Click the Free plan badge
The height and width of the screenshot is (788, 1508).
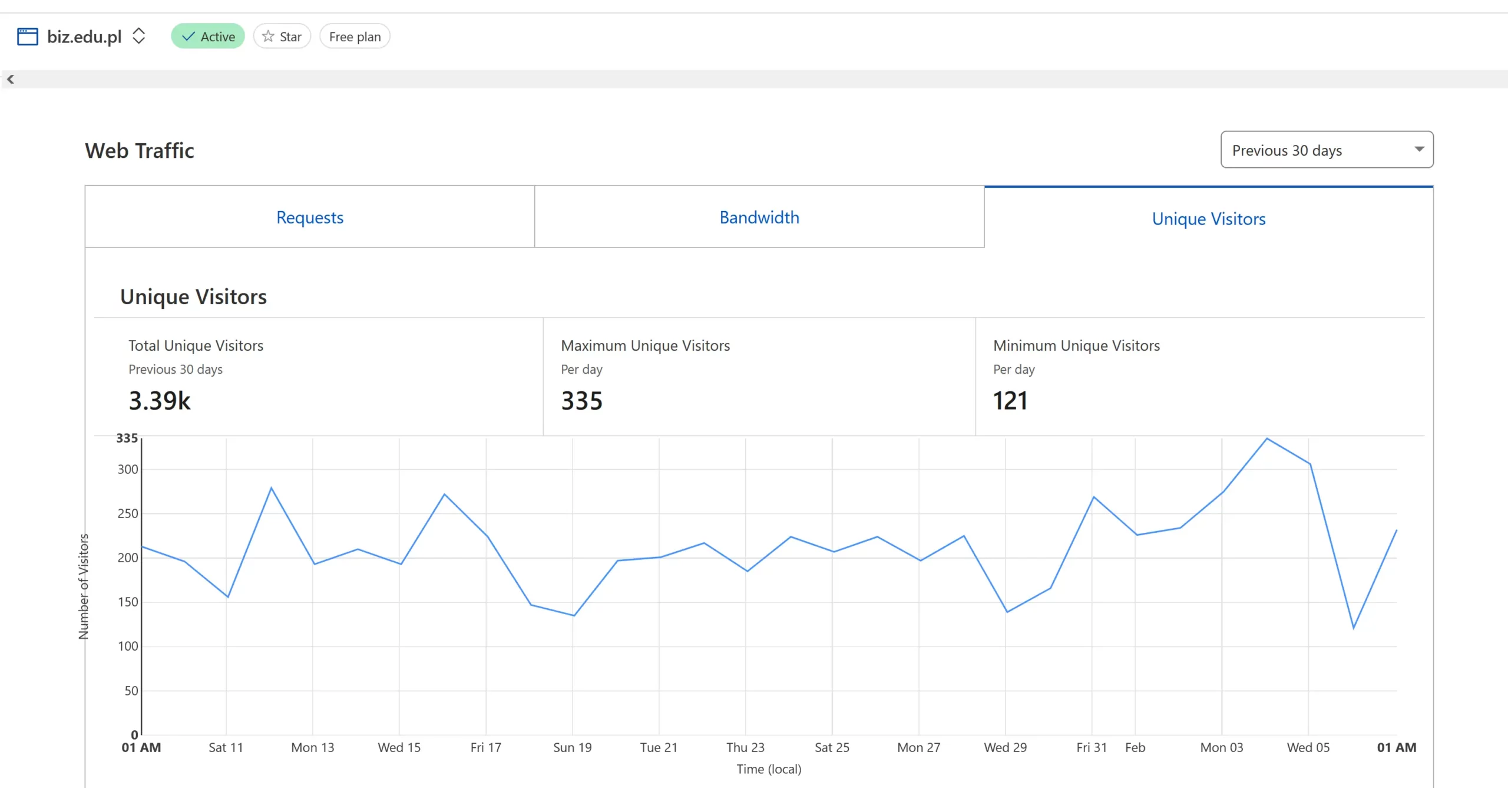[355, 37]
